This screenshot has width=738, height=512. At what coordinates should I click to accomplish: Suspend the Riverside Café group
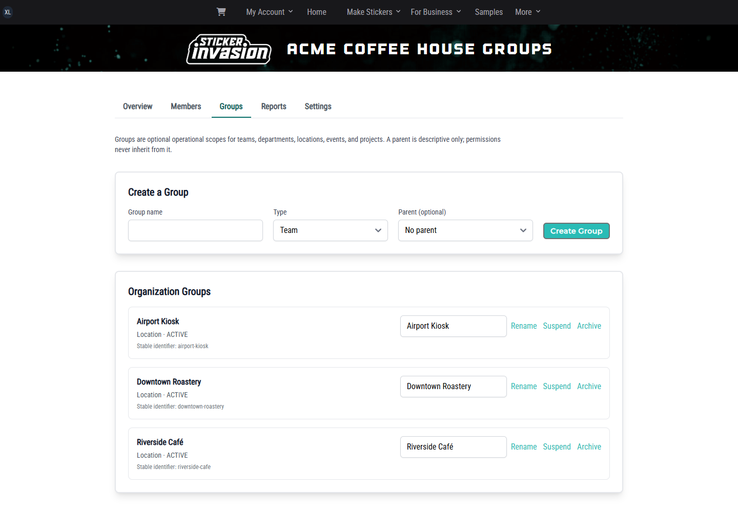click(557, 447)
